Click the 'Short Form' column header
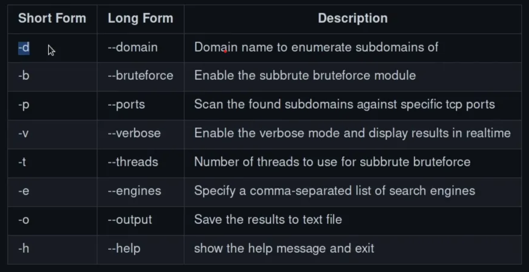The image size is (529, 272). click(52, 19)
